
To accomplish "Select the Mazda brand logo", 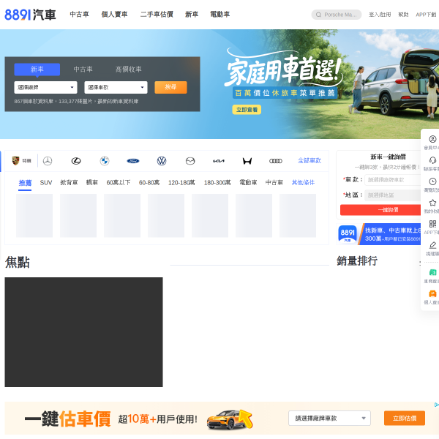I will [x=190, y=161].
